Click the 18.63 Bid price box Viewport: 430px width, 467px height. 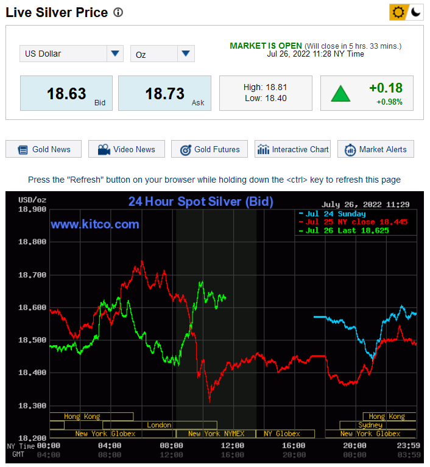[x=66, y=93]
